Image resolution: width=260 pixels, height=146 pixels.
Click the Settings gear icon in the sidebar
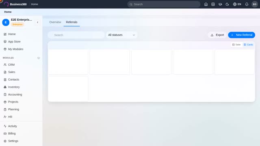[5, 141]
